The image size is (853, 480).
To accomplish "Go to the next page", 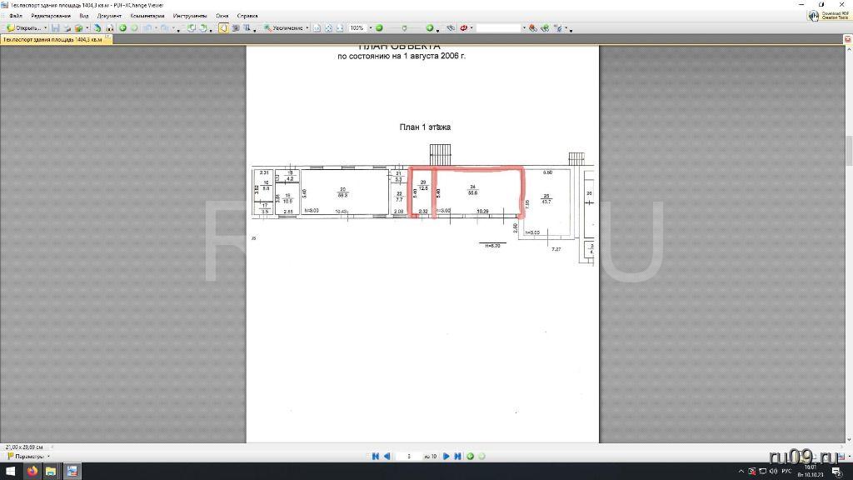I will (446, 456).
